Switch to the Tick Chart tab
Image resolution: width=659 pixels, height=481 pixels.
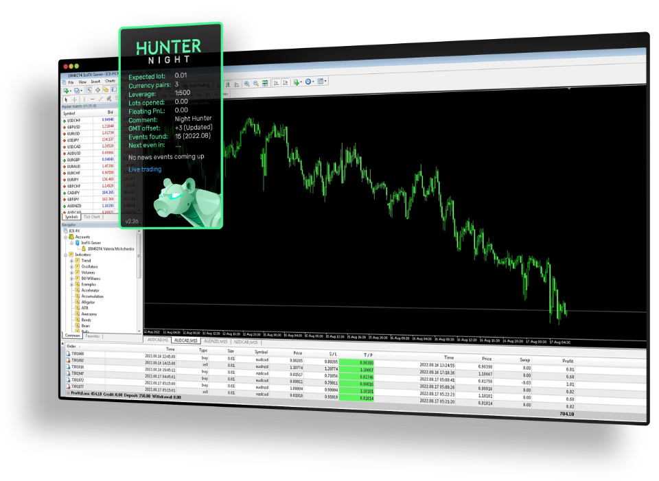pos(92,217)
